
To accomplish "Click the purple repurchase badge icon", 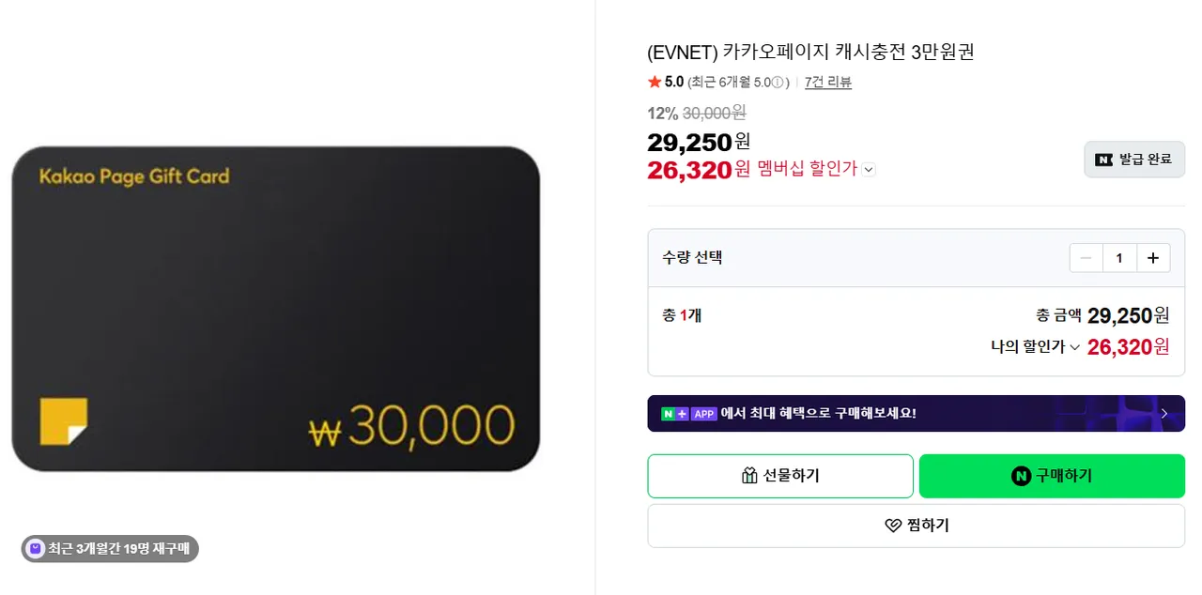I will 36,549.
